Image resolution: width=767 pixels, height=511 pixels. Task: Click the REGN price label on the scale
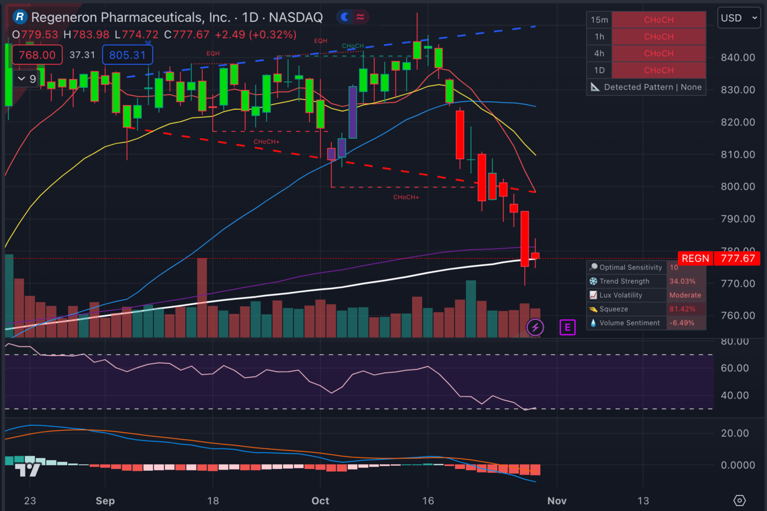pos(695,258)
